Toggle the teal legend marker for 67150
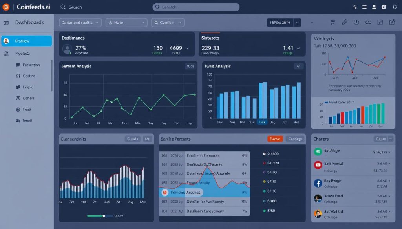Screen dimensions: 402x229 pos(264,191)
